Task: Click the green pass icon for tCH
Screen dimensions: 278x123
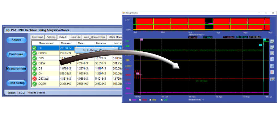Action: [x=35, y=48]
